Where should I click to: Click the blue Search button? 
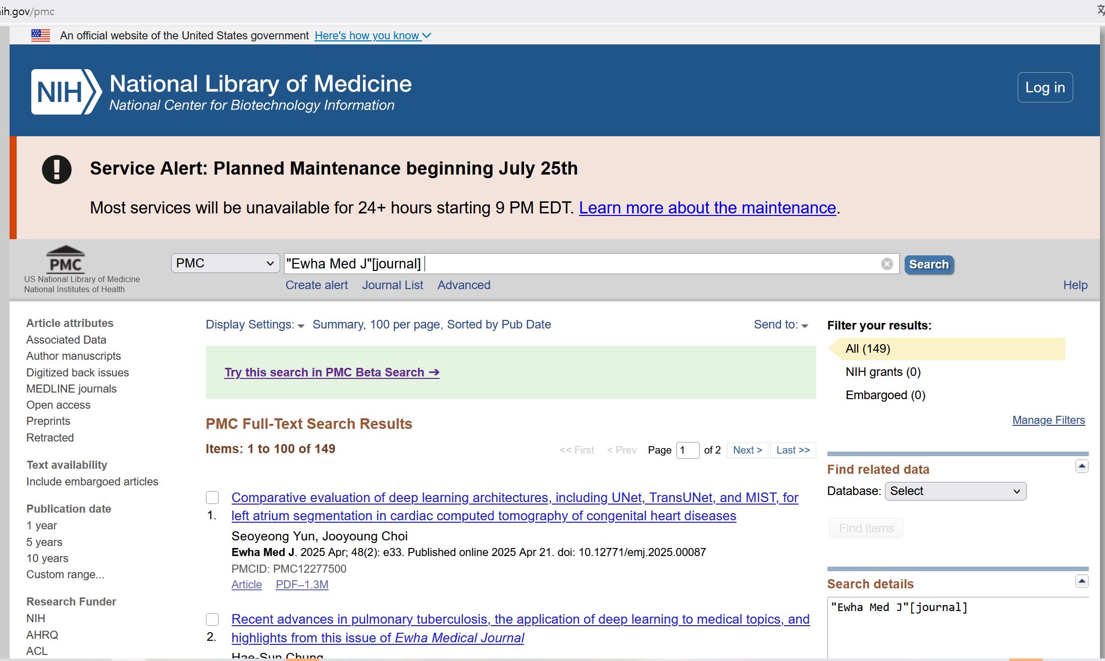pos(929,264)
